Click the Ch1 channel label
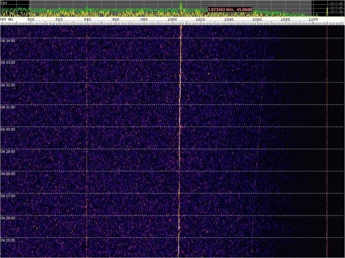 click(4, 3)
